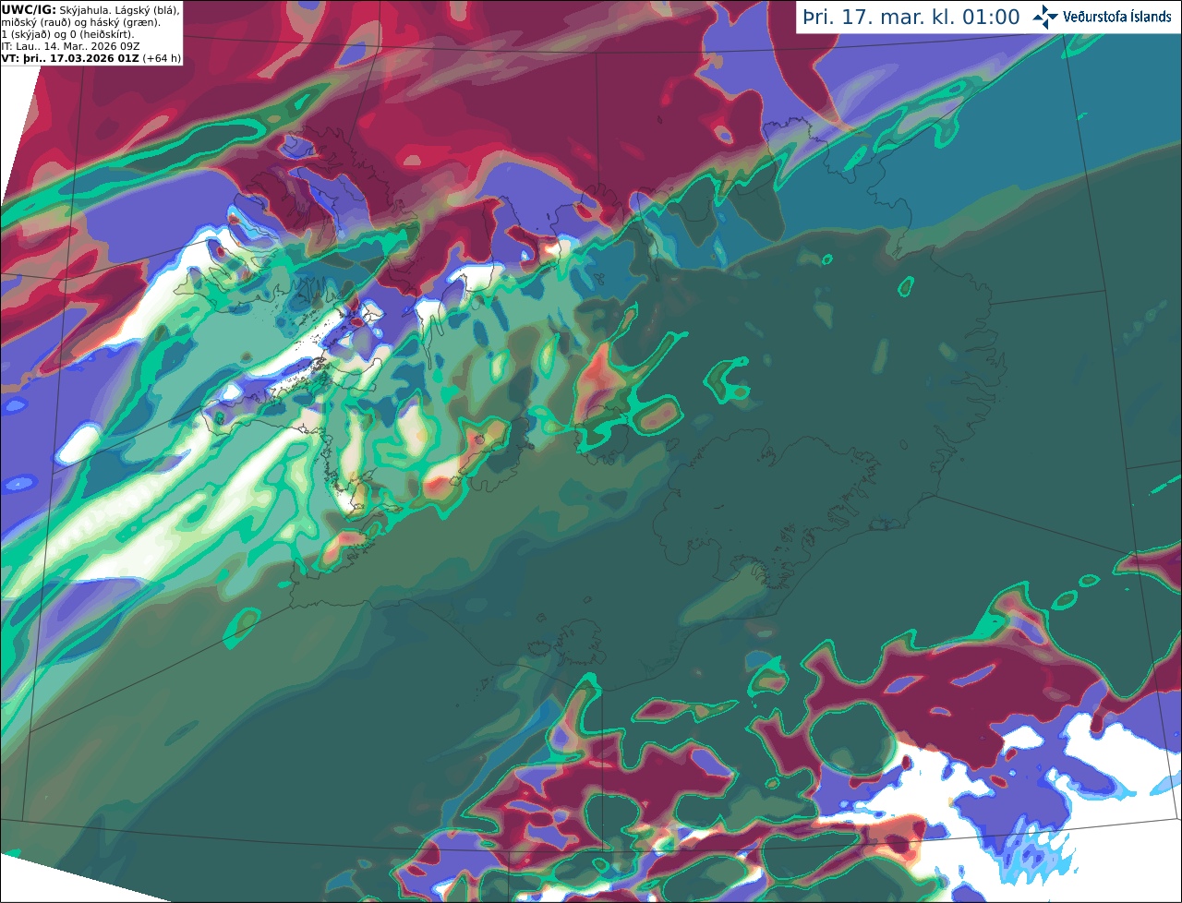Click the 'Þri. 17. mar. kl. 01:00' timestamp
This screenshot has width=1182, height=903.
point(911,18)
